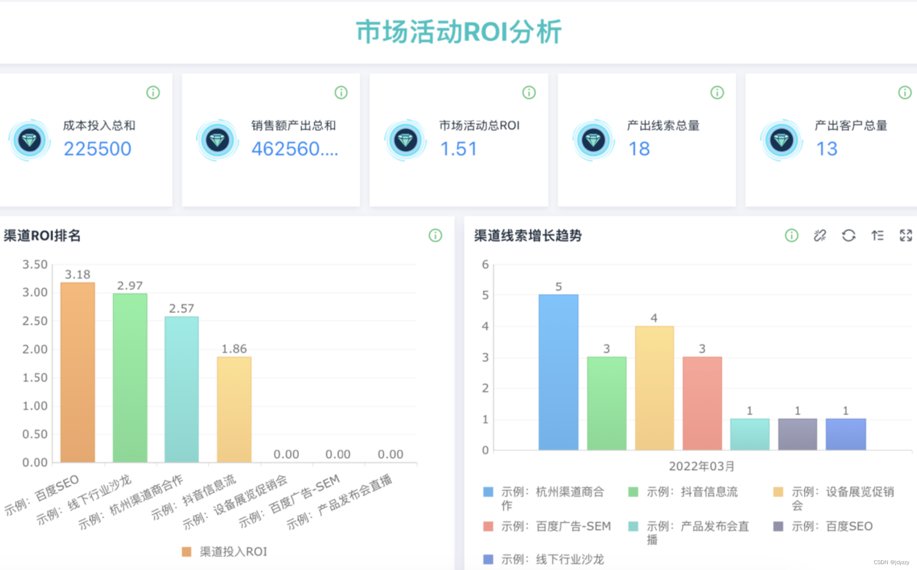Open info icon for 渠道线索增长趋势 chart
The height and width of the screenshot is (570, 917).
point(792,235)
